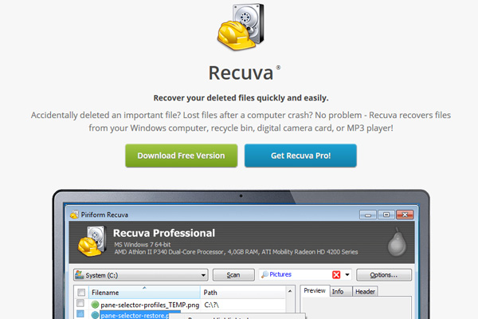Viewport: 478px width, 319px height.
Task: Click the Scan button
Action: click(x=233, y=275)
